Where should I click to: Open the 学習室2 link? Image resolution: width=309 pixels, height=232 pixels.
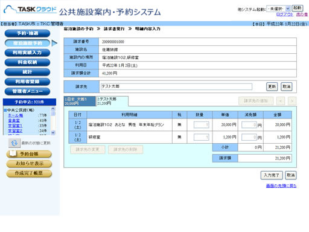pyautogui.click(x=15, y=131)
